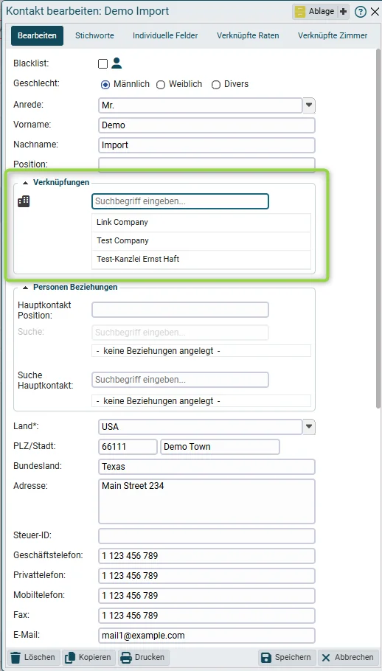
Task: Click the Anrede field showing Mr.
Action: point(201,105)
